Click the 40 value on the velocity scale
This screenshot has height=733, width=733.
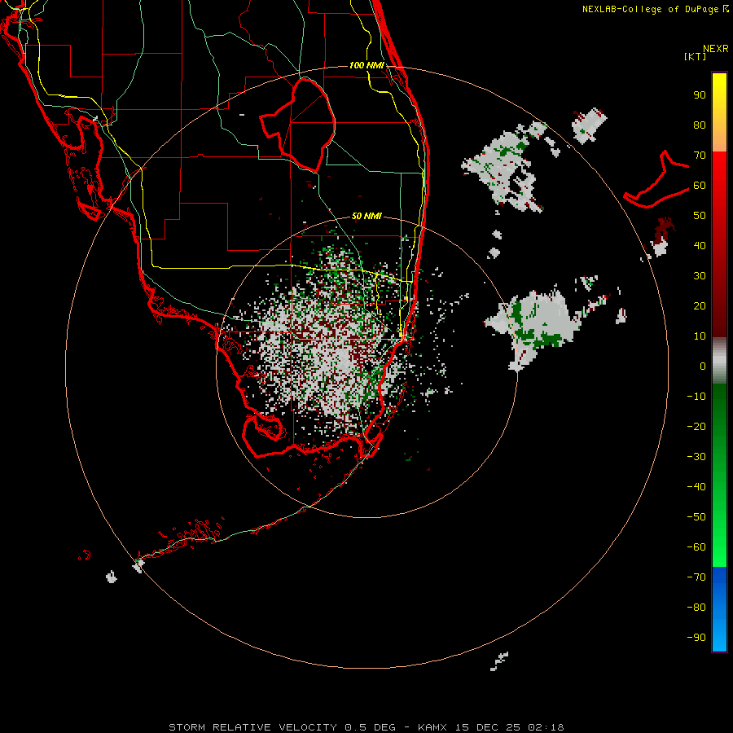[x=700, y=246]
